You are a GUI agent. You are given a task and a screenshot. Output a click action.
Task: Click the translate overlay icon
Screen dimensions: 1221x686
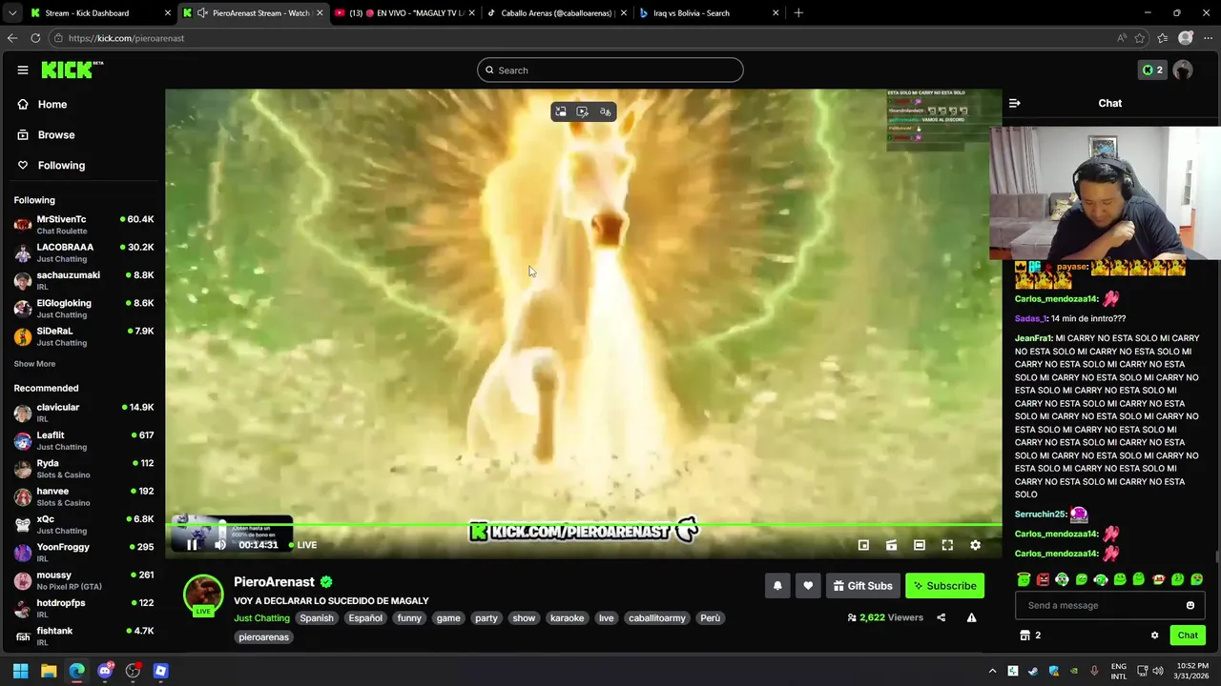pos(605,112)
